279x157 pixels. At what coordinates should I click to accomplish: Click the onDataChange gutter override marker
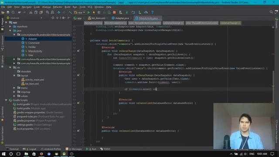click(x=78, y=51)
